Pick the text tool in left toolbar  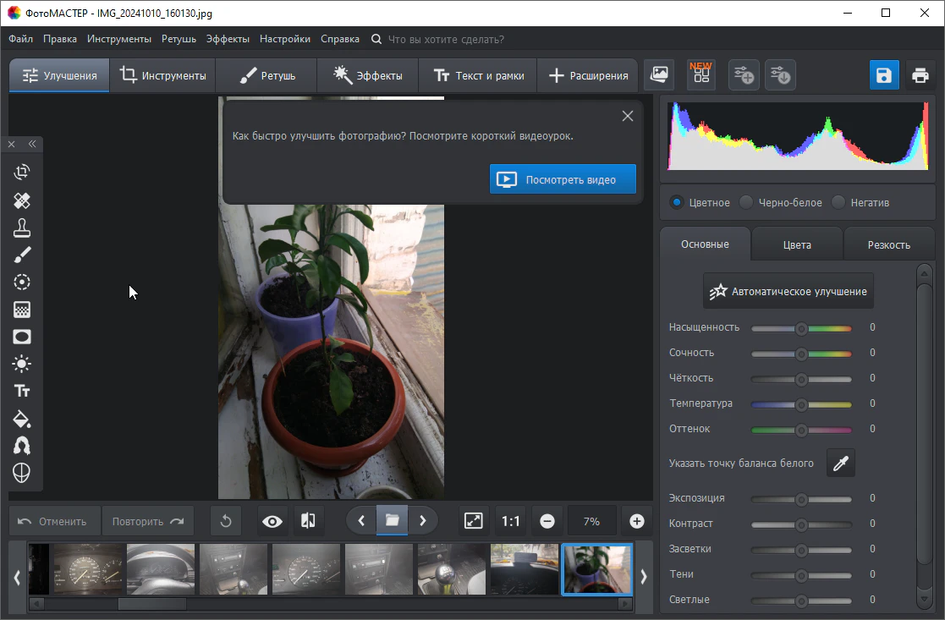(x=22, y=391)
